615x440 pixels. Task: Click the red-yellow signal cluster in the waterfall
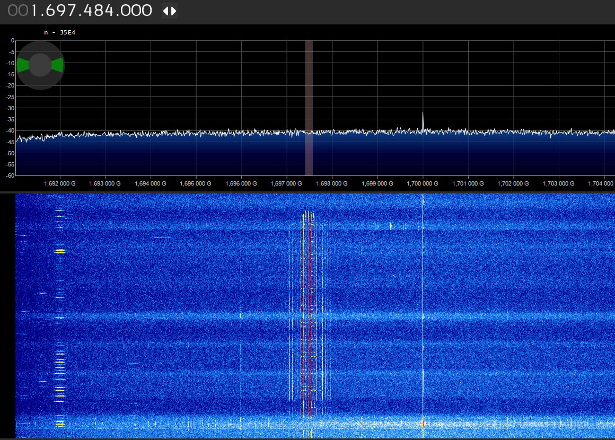coord(309,314)
